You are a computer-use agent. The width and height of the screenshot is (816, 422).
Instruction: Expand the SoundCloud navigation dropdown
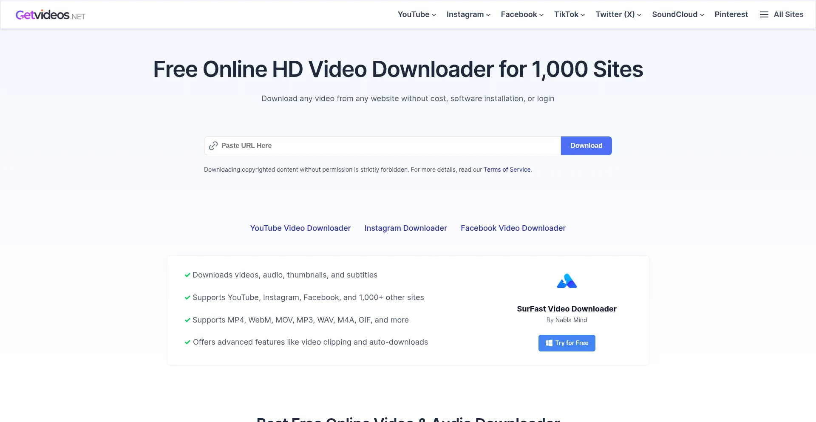coord(678,14)
